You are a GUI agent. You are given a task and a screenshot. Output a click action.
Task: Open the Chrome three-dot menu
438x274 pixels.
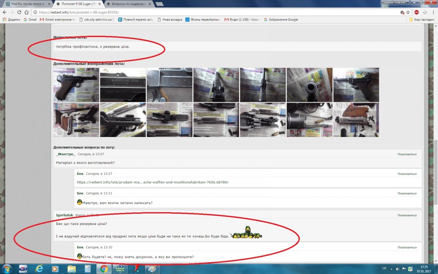tap(433, 12)
